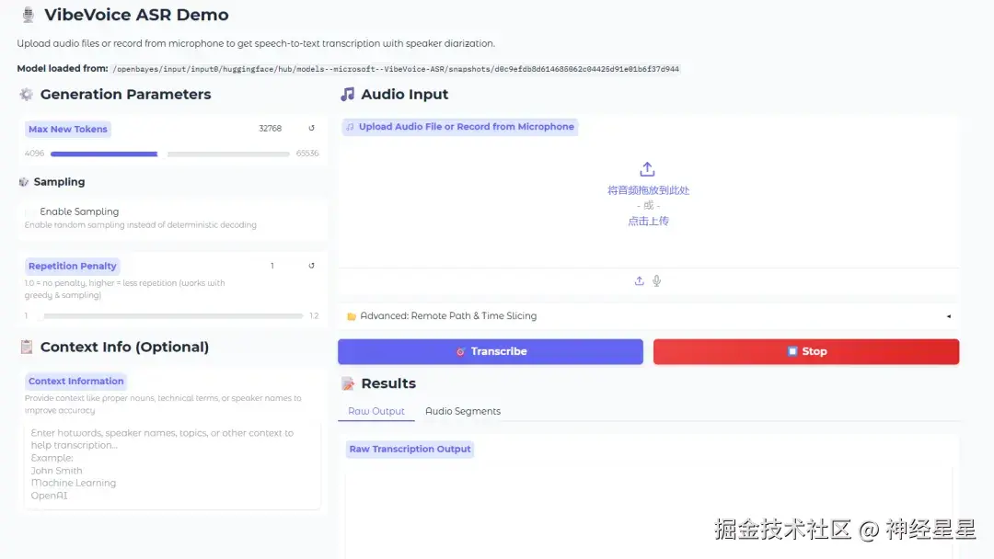
Task: Edit Repetition Penalty number field
Action: click(x=272, y=266)
